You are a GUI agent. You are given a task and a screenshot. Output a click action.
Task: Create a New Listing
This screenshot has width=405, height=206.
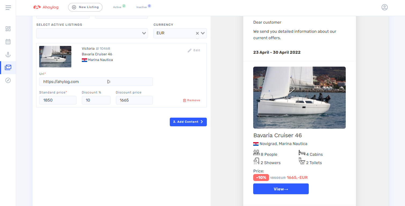[x=85, y=7]
